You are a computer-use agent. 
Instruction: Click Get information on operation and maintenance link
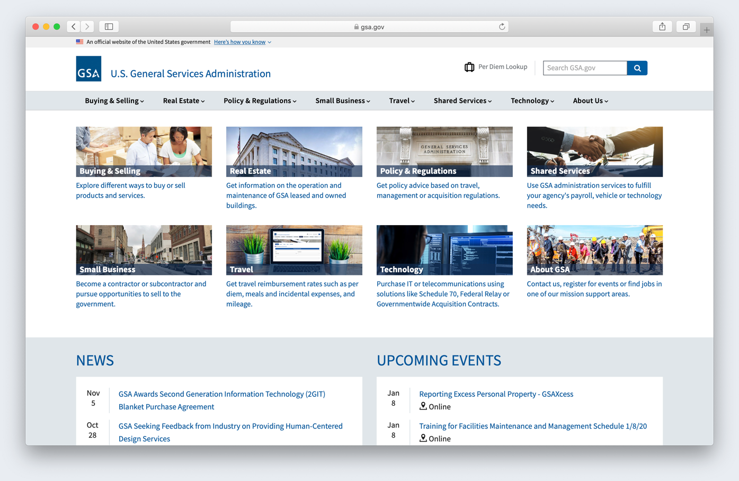point(286,195)
